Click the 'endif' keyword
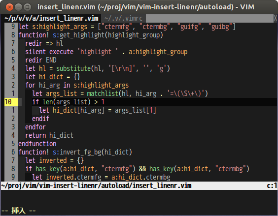Image resolution: width=278 pixels, height=216 pixels. 40,119
